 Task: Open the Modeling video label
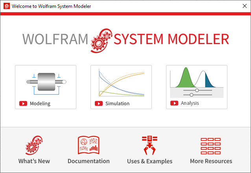[x=40, y=104]
